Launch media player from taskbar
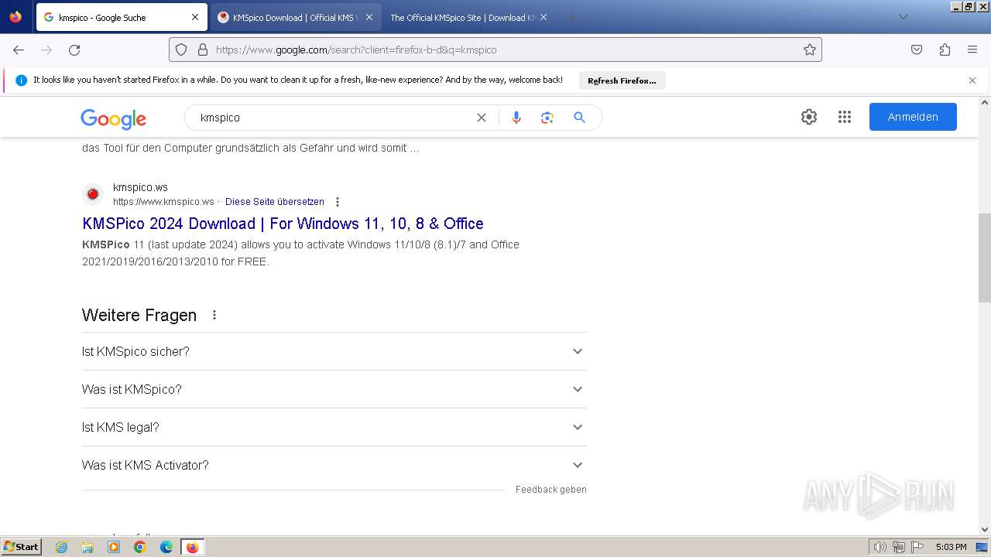 coord(114,547)
